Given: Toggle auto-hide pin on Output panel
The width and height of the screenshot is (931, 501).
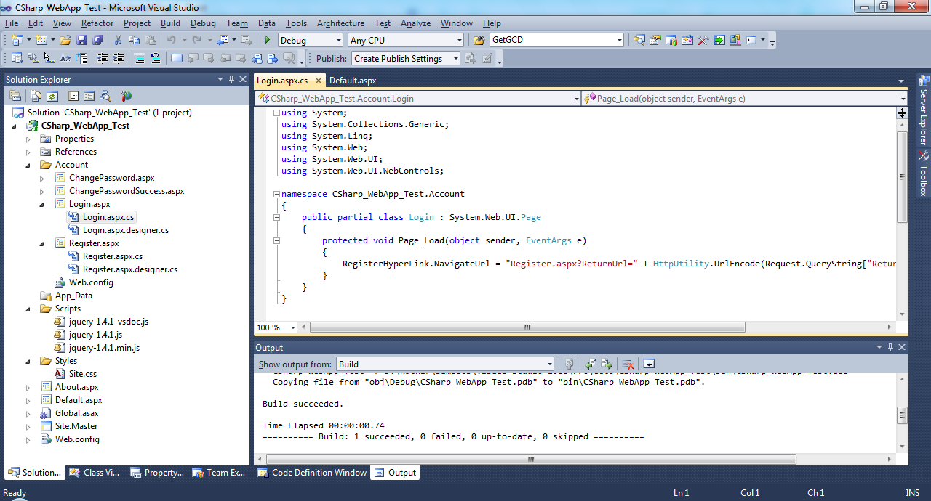Looking at the screenshot, I should coord(890,348).
